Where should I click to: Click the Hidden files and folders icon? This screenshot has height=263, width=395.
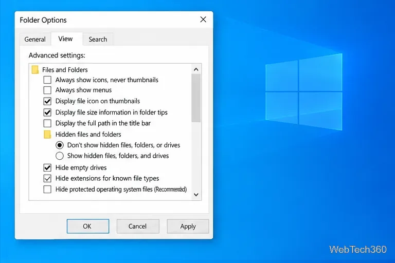pos(47,135)
